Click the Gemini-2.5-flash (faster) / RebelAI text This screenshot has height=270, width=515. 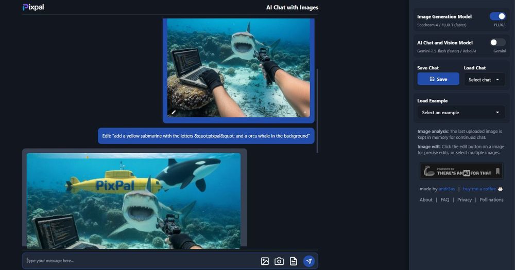(447, 51)
